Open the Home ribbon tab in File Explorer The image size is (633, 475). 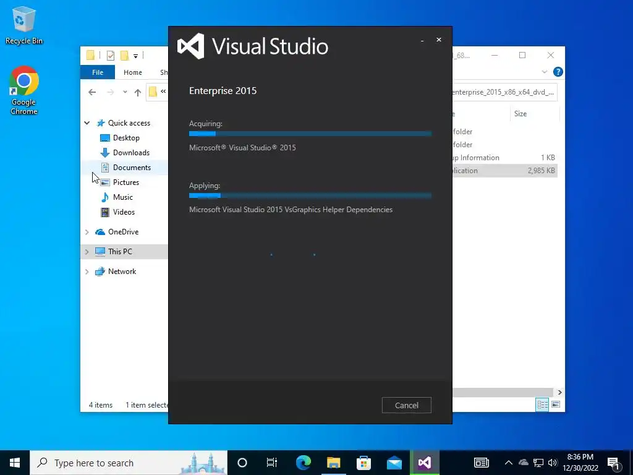pos(133,72)
